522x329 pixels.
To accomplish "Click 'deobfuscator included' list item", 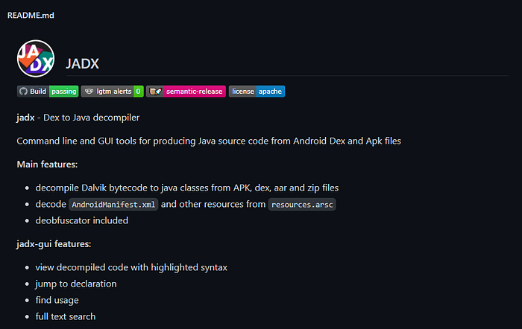I will (x=82, y=220).
